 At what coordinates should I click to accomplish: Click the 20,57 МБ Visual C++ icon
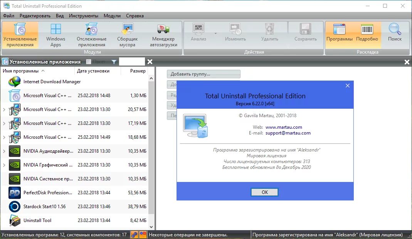click(x=14, y=109)
